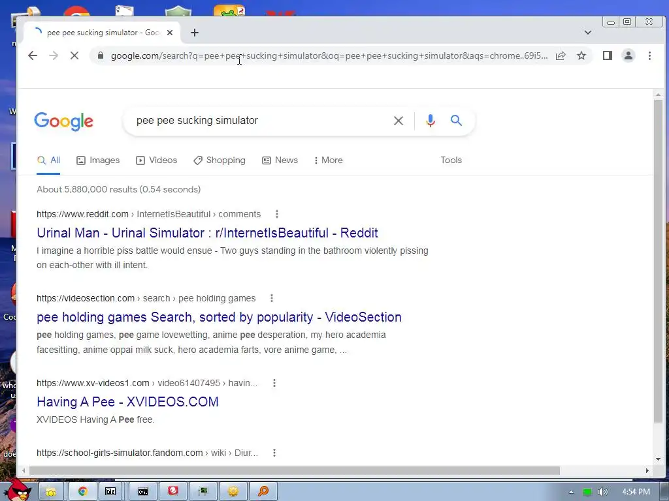Switch to the News tab

(x=280, y=160)
